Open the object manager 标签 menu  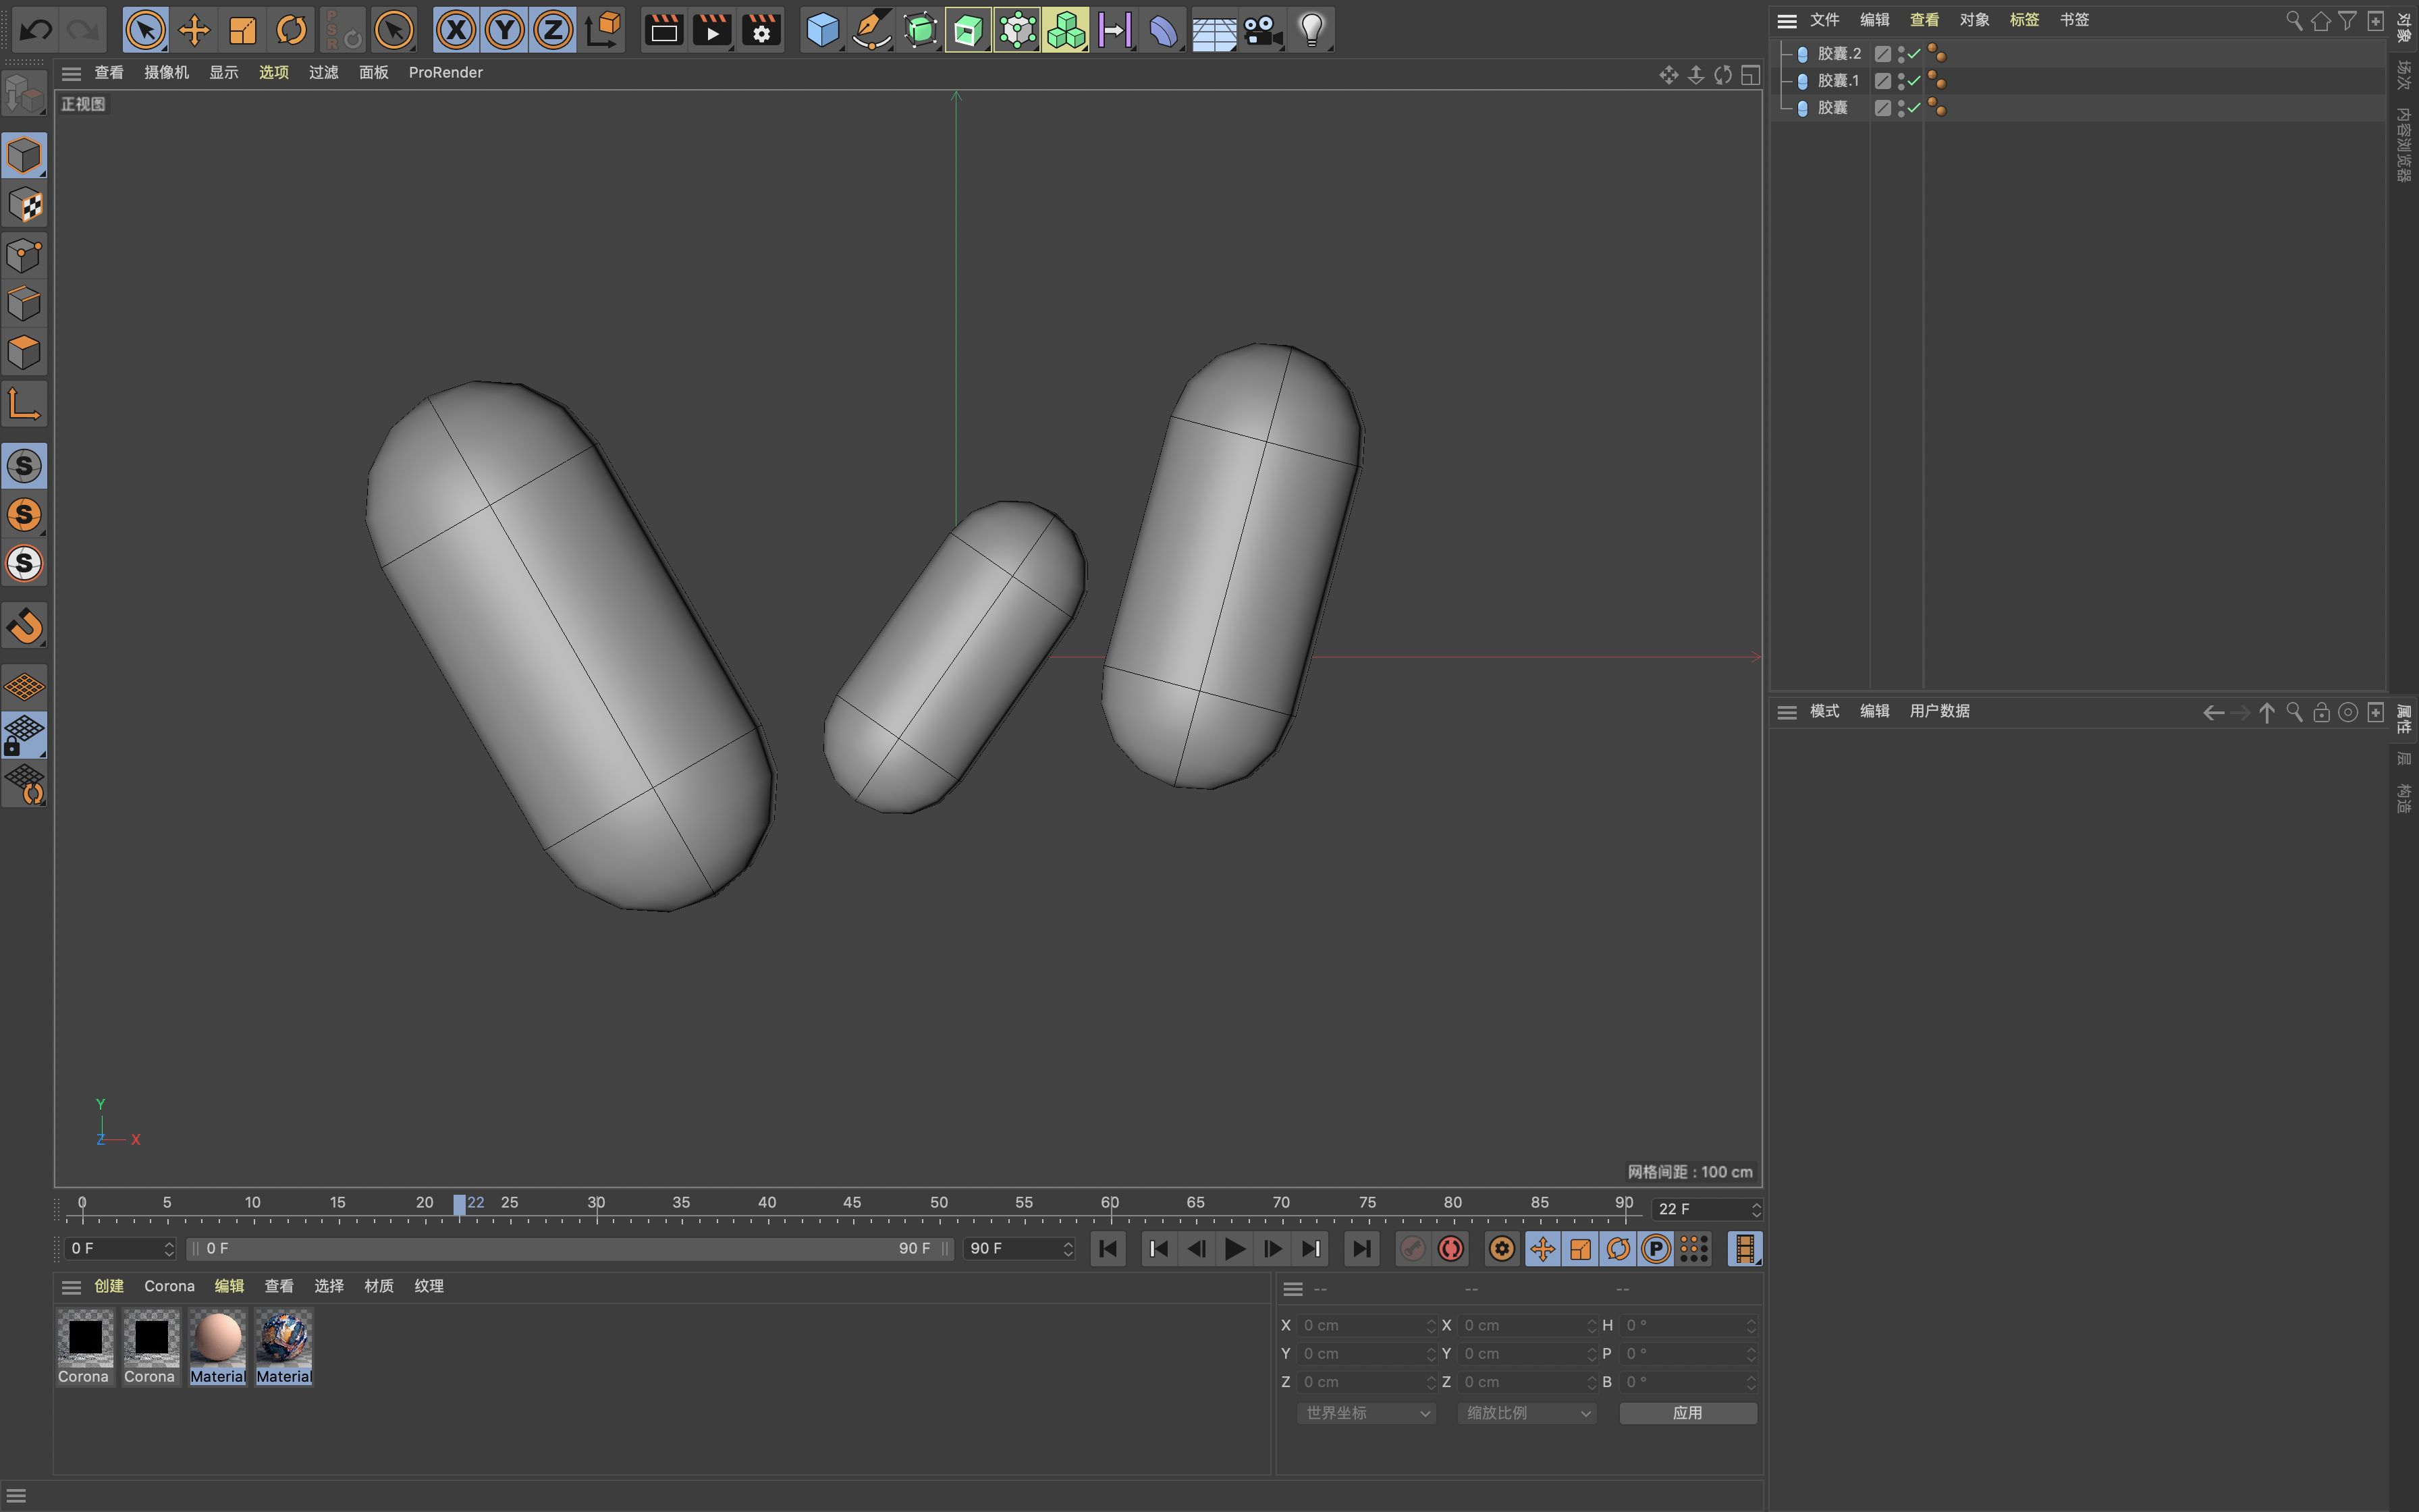click(x=2024, y=20)
